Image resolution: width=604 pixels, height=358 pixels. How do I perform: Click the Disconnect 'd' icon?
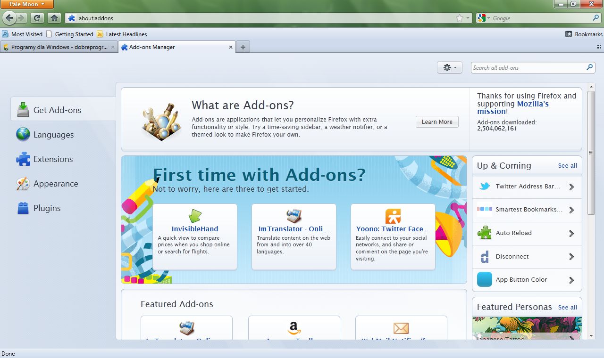(x=485, y=256)
